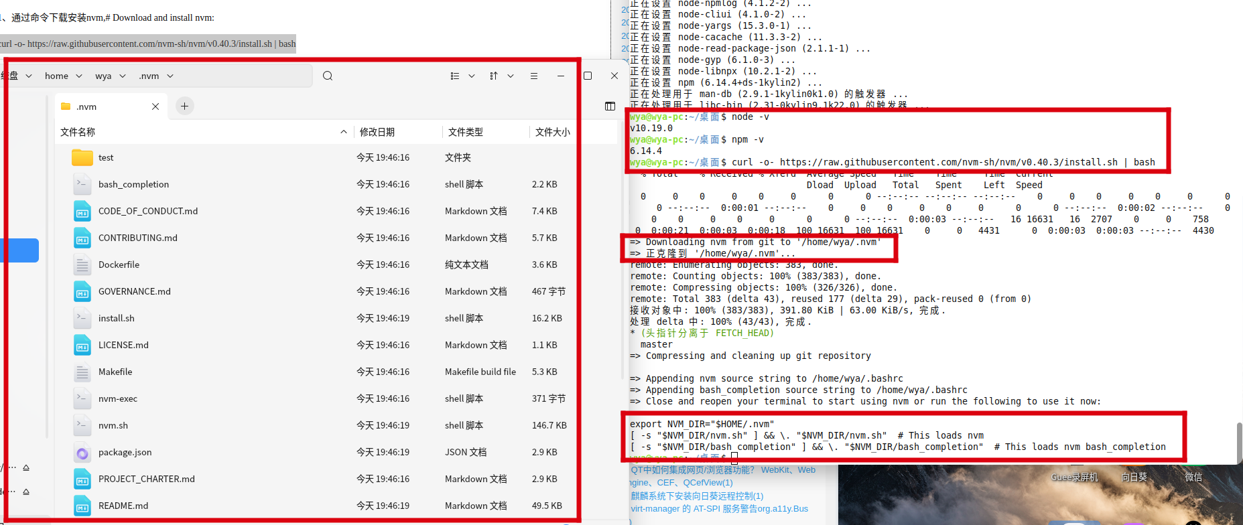This screenshot has width=1243, height=525.
Task: Click 'bash_completion' file name
Action: pyautogui.click(x=133, y=184)
